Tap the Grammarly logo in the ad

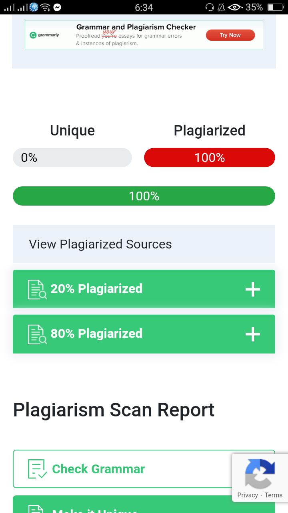click(44, 35)
